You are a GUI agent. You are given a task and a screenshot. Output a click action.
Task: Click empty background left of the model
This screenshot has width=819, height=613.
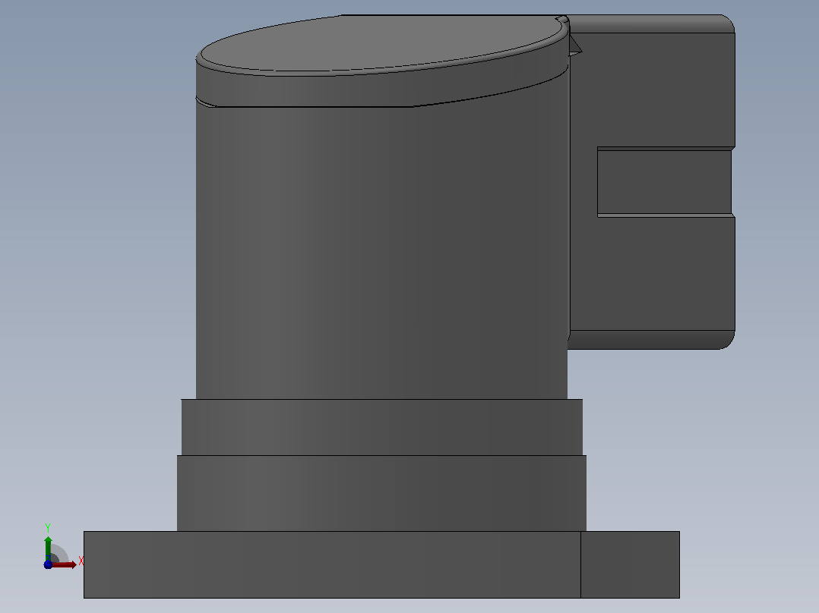pos(94,261)
